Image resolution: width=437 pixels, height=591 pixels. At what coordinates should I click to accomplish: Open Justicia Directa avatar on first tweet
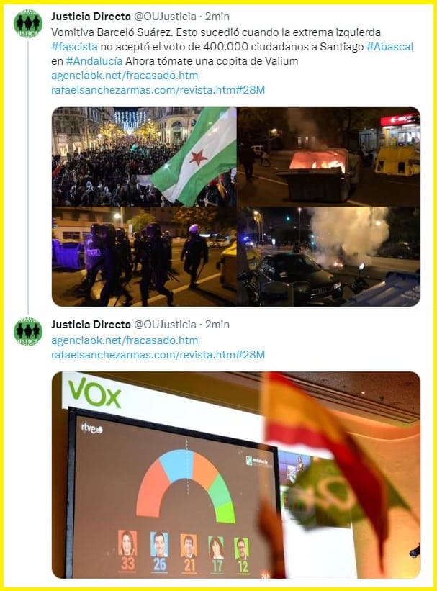[28, 24]
